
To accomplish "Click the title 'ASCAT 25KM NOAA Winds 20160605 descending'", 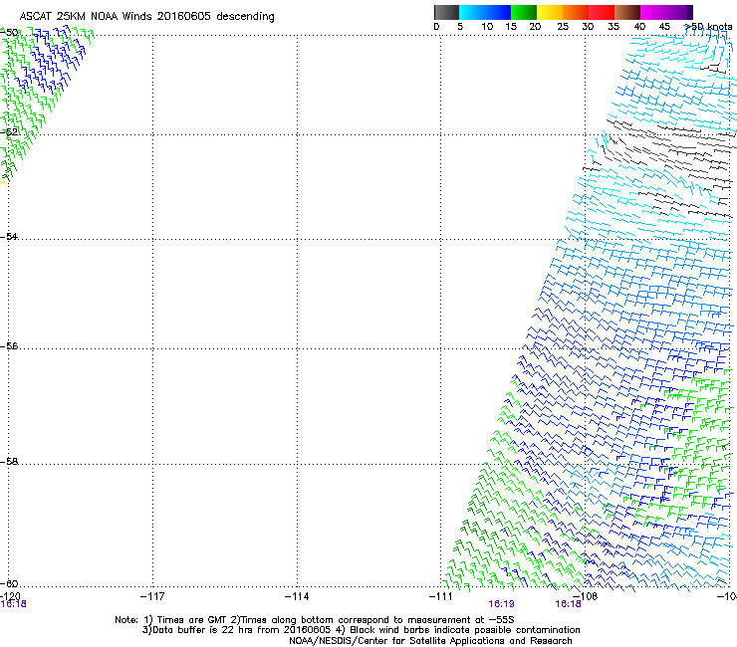I will 146,17.
